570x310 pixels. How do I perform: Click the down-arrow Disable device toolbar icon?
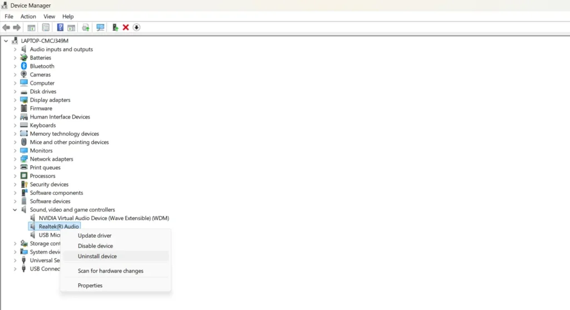(x=136, y=27)
